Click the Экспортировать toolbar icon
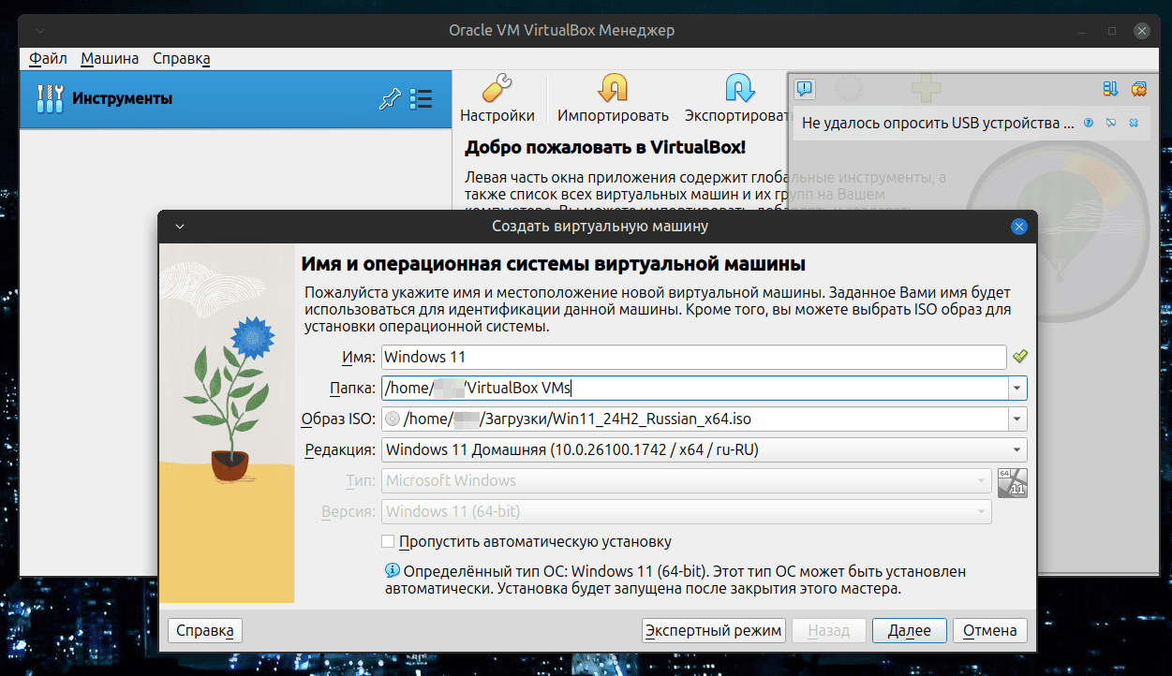The image size is (1172, 676). click(739, 90)
